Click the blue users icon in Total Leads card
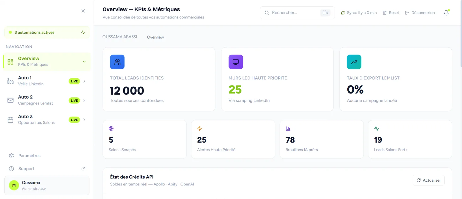This screenshot has width=462, height=199. tap(117, 62)
